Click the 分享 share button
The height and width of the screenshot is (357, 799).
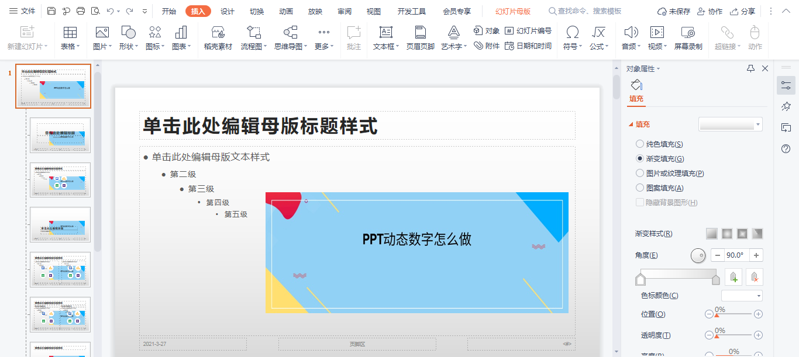[x=743, y=11]
